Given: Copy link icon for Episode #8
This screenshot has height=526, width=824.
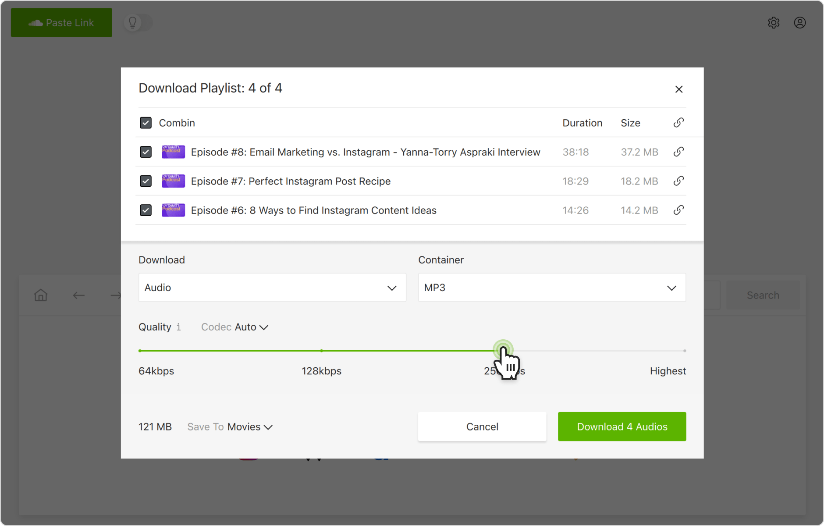Looking at the screenshot, I should coord(678,152).
